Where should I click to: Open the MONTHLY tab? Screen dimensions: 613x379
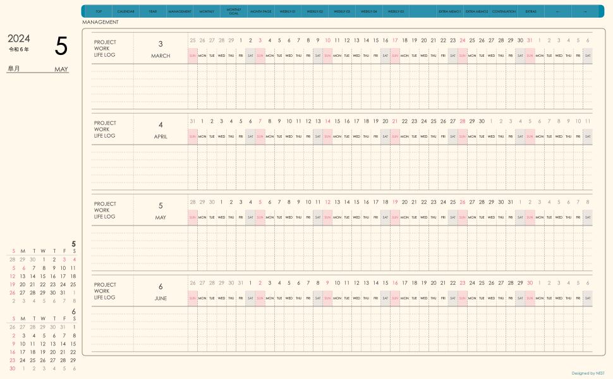point(207,11)
